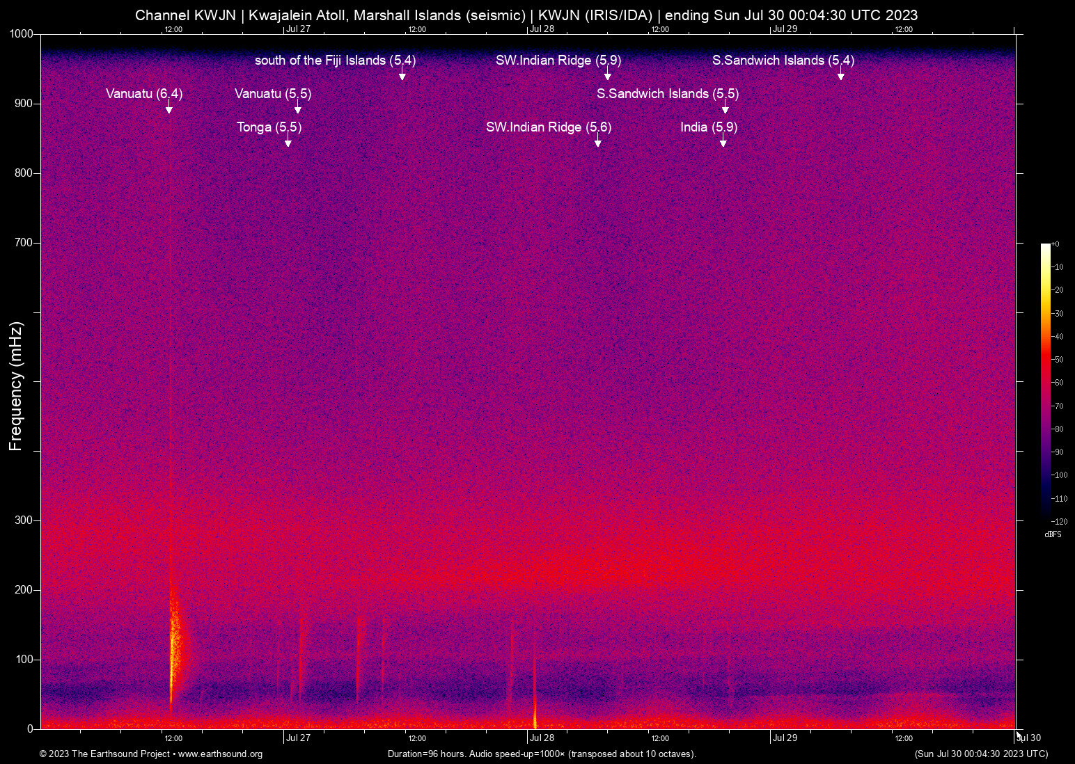This screenshot has width=1075, height=764.
Task: Click the arrow below SW.Indian Ridge (5.6)
Action: (x=598, y=143)
